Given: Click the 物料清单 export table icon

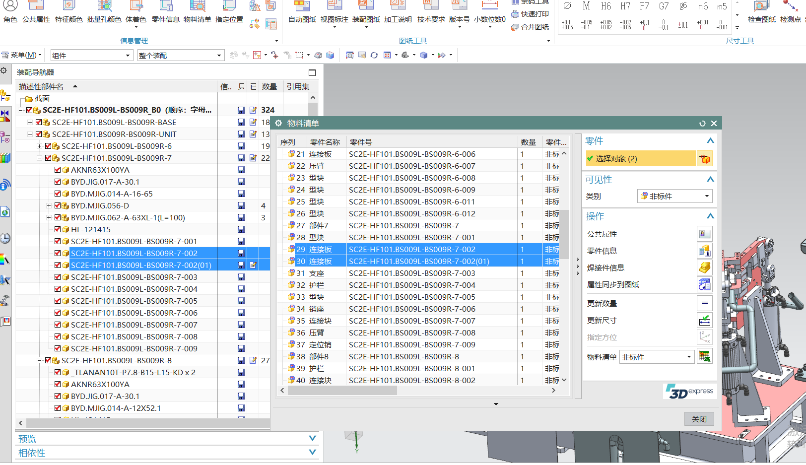Looking at the screenshot, I should [704, 356].
